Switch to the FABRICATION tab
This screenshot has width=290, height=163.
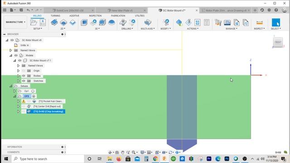click(x=118, y=16)
